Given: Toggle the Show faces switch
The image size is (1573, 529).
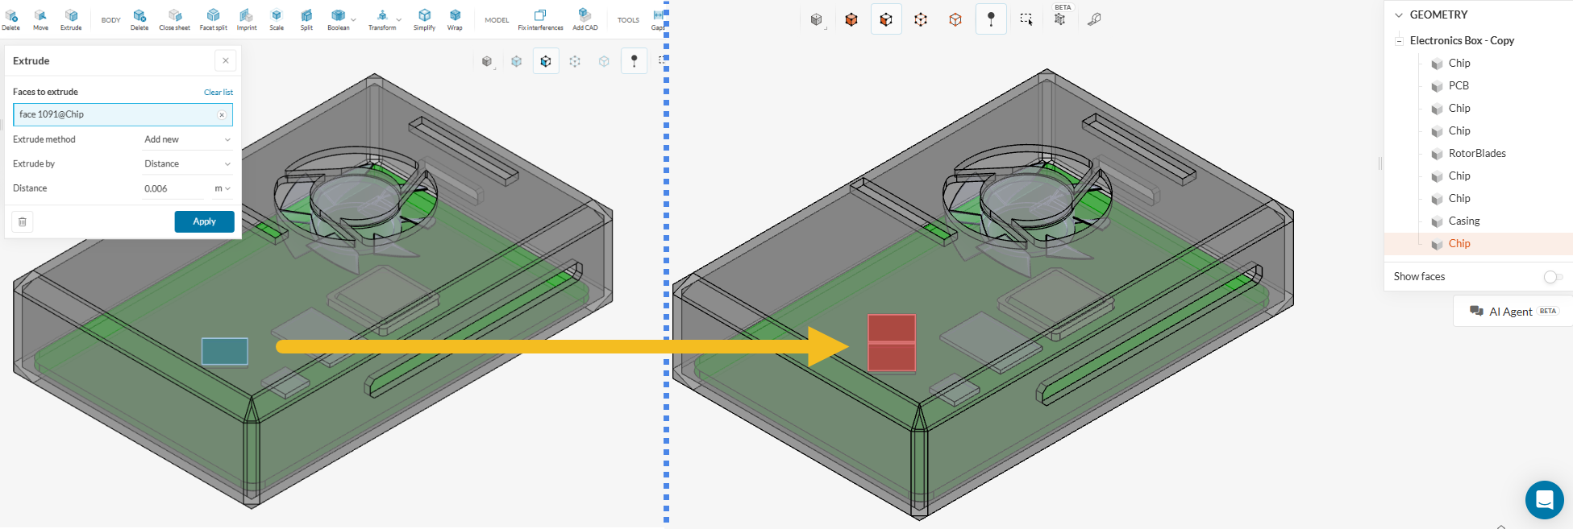Looking at the screenshot, I should click(1552, 277).
